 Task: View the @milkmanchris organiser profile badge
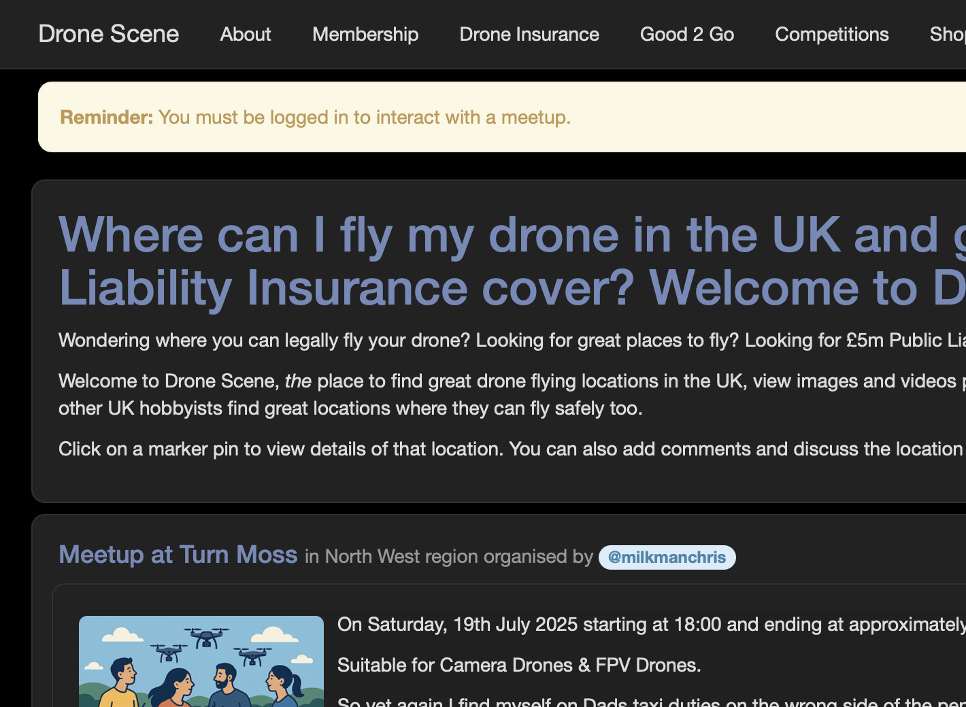point(667,557)
